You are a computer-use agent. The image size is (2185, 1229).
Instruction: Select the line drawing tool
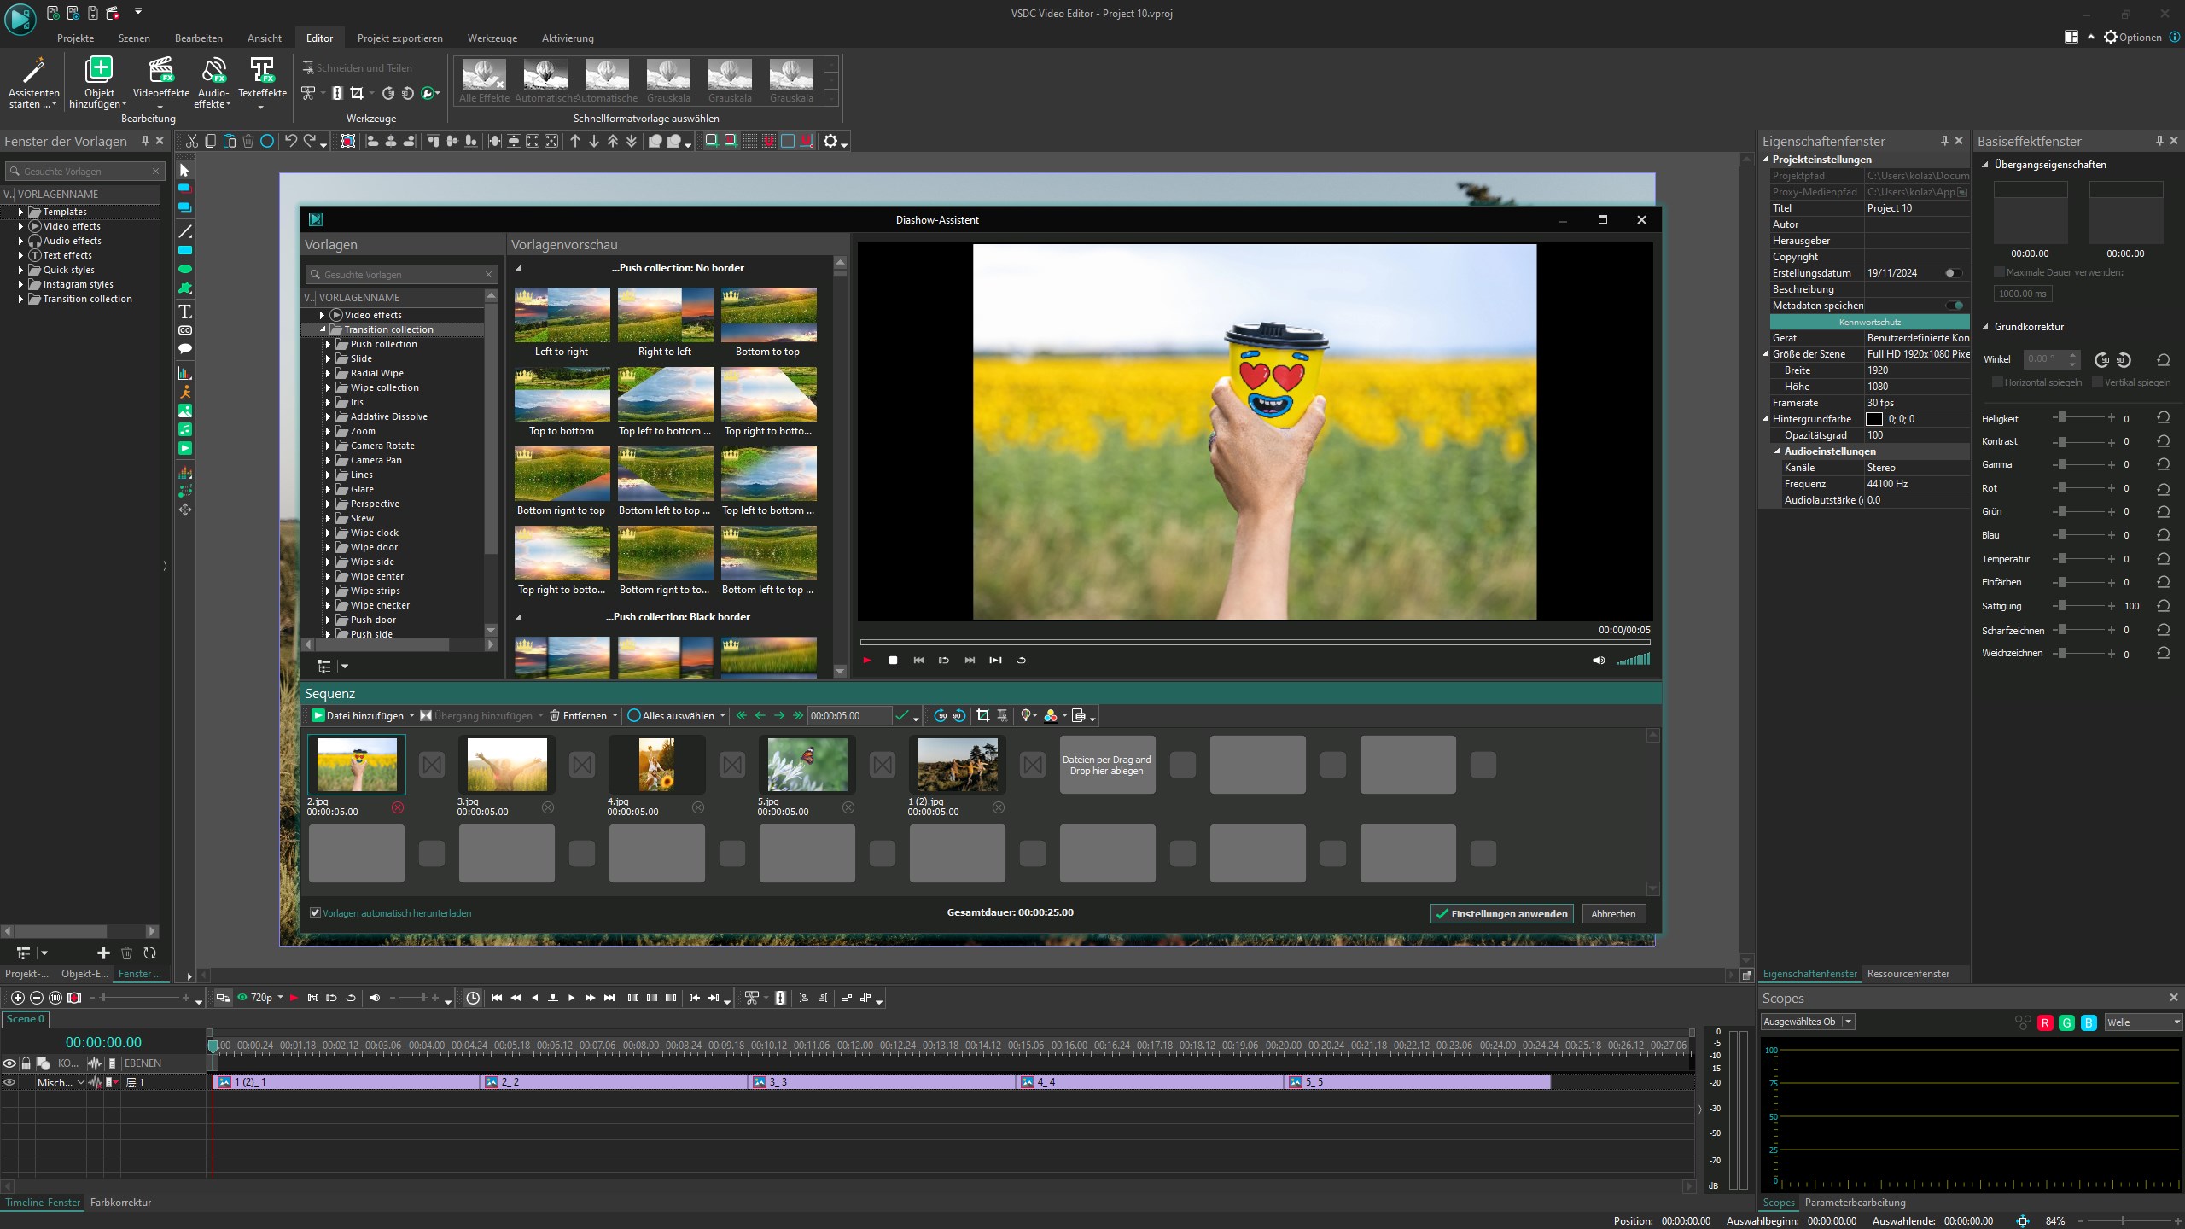pos(185,231)
